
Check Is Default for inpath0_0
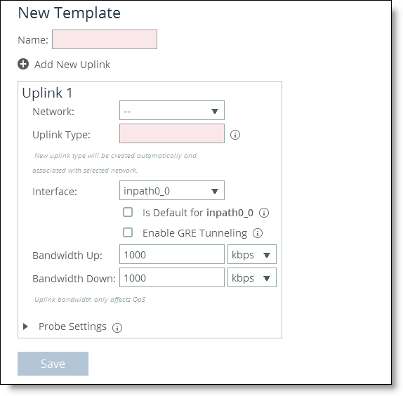pyautogui.click(x=128, y=212)
